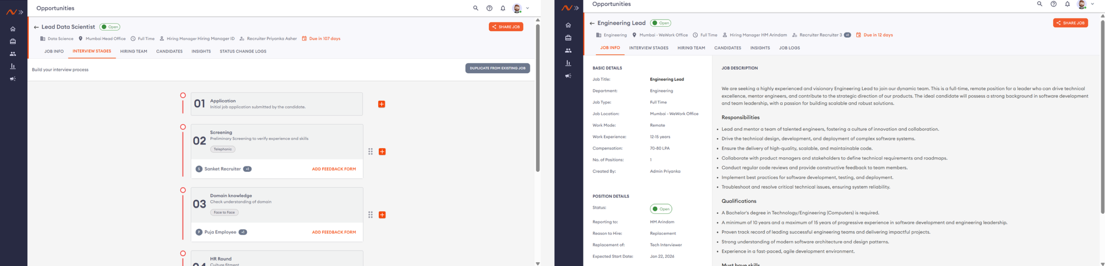
Task: Click scroll-down arrow in Lead Data Scientist window
Action: (x=538, y=263)
